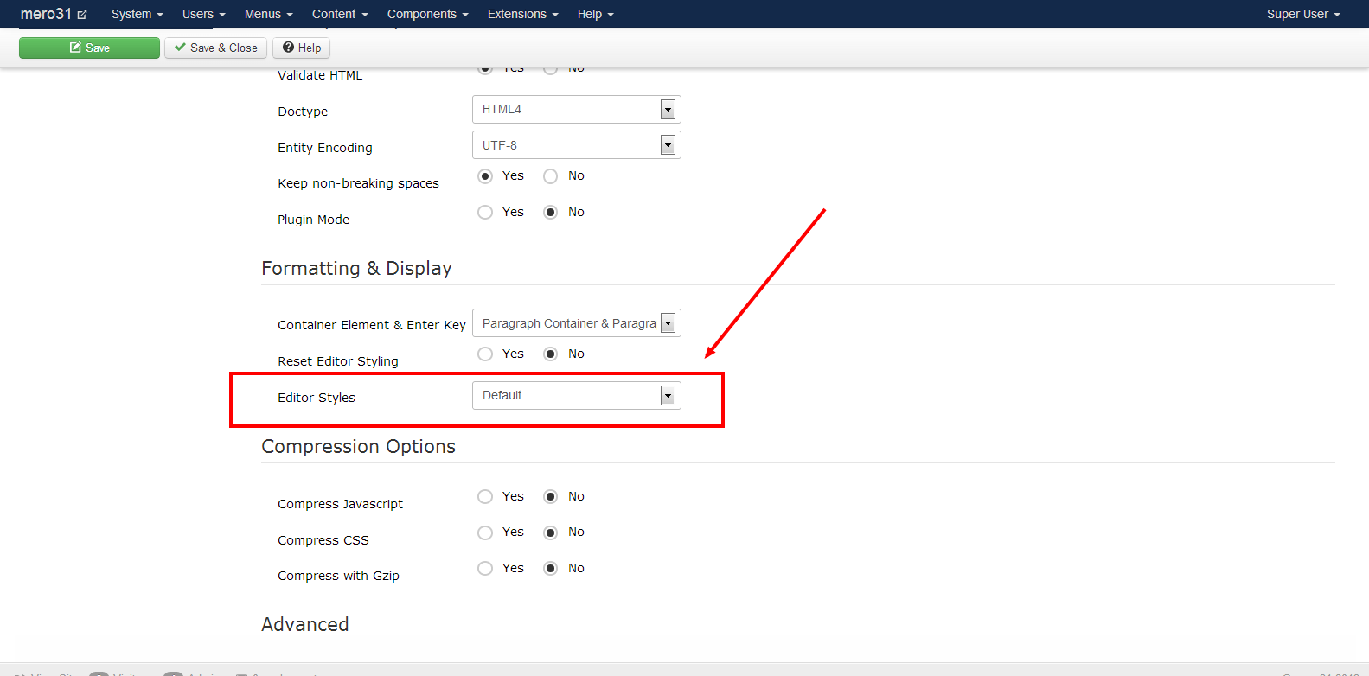The image size is (1369, 676).
Task: Open the Content menu
Action: point(340,14)
